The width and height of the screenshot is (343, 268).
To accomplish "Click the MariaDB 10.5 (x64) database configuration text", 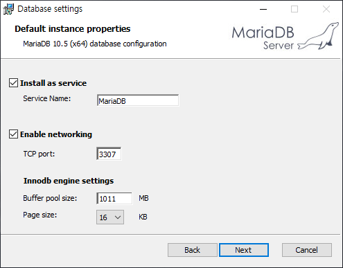I will [x=95, y=44].
